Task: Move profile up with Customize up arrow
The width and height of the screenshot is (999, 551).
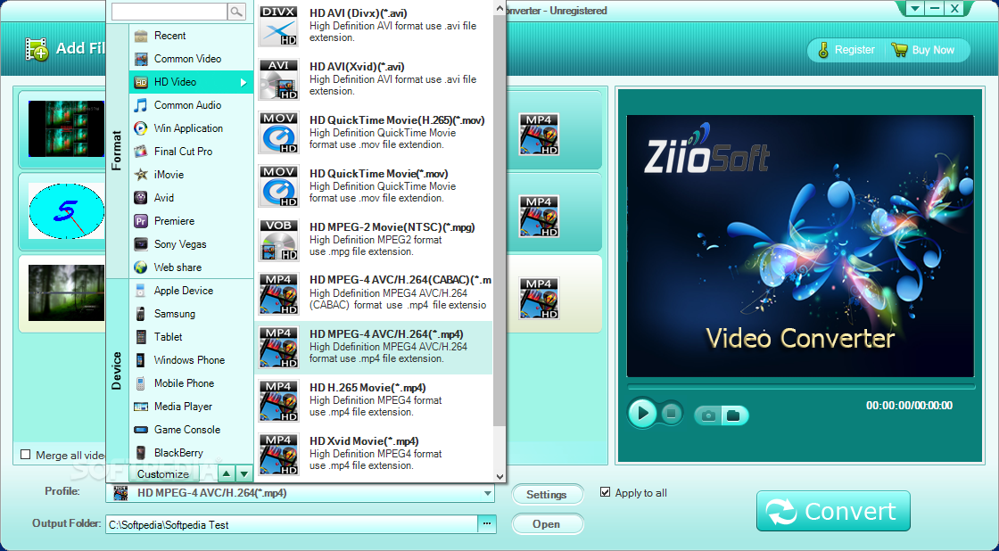Action: point(227,474)
